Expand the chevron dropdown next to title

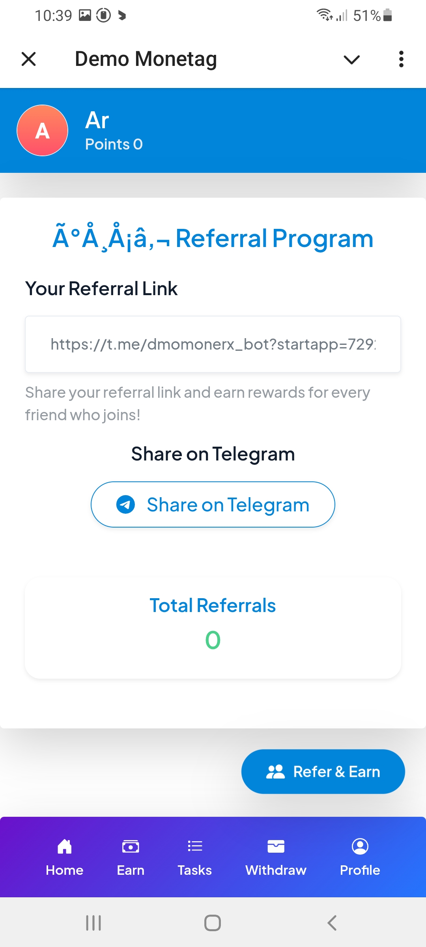coord(351,60)
